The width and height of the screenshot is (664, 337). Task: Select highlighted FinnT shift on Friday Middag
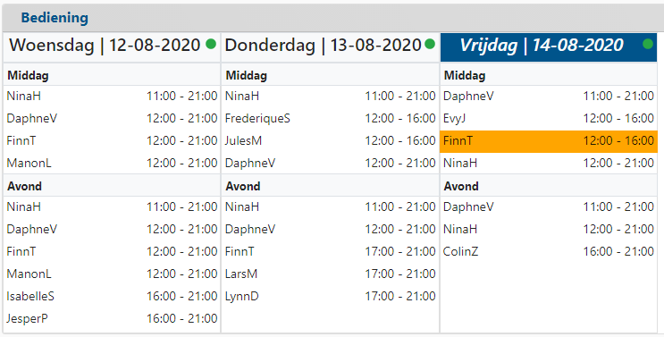coord(549,141)
